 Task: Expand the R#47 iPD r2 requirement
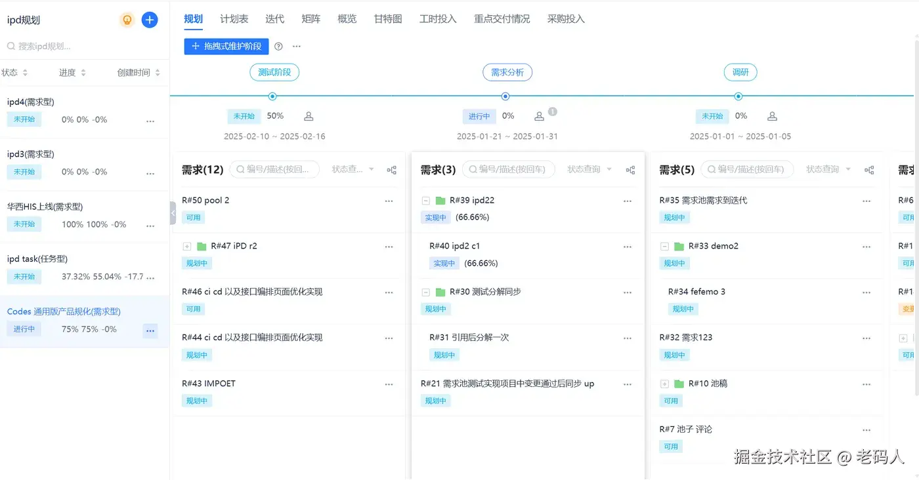point(186,247)
